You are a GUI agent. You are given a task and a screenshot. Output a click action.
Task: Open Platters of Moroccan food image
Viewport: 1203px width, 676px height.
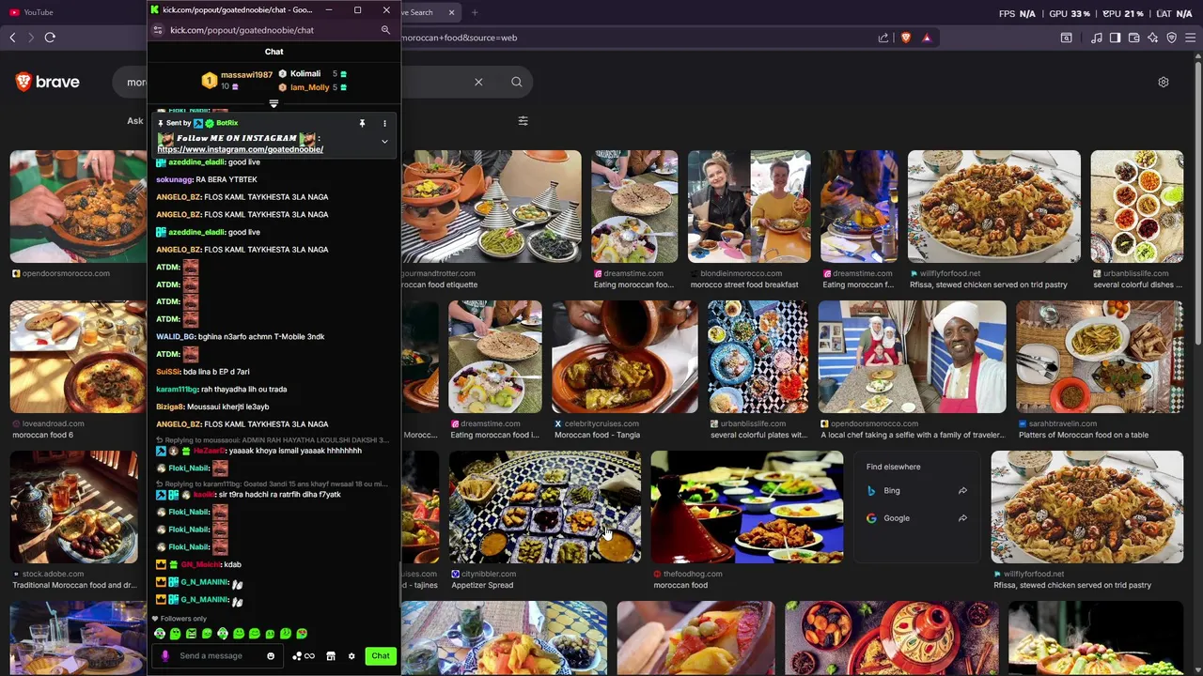click(1099, 357)
